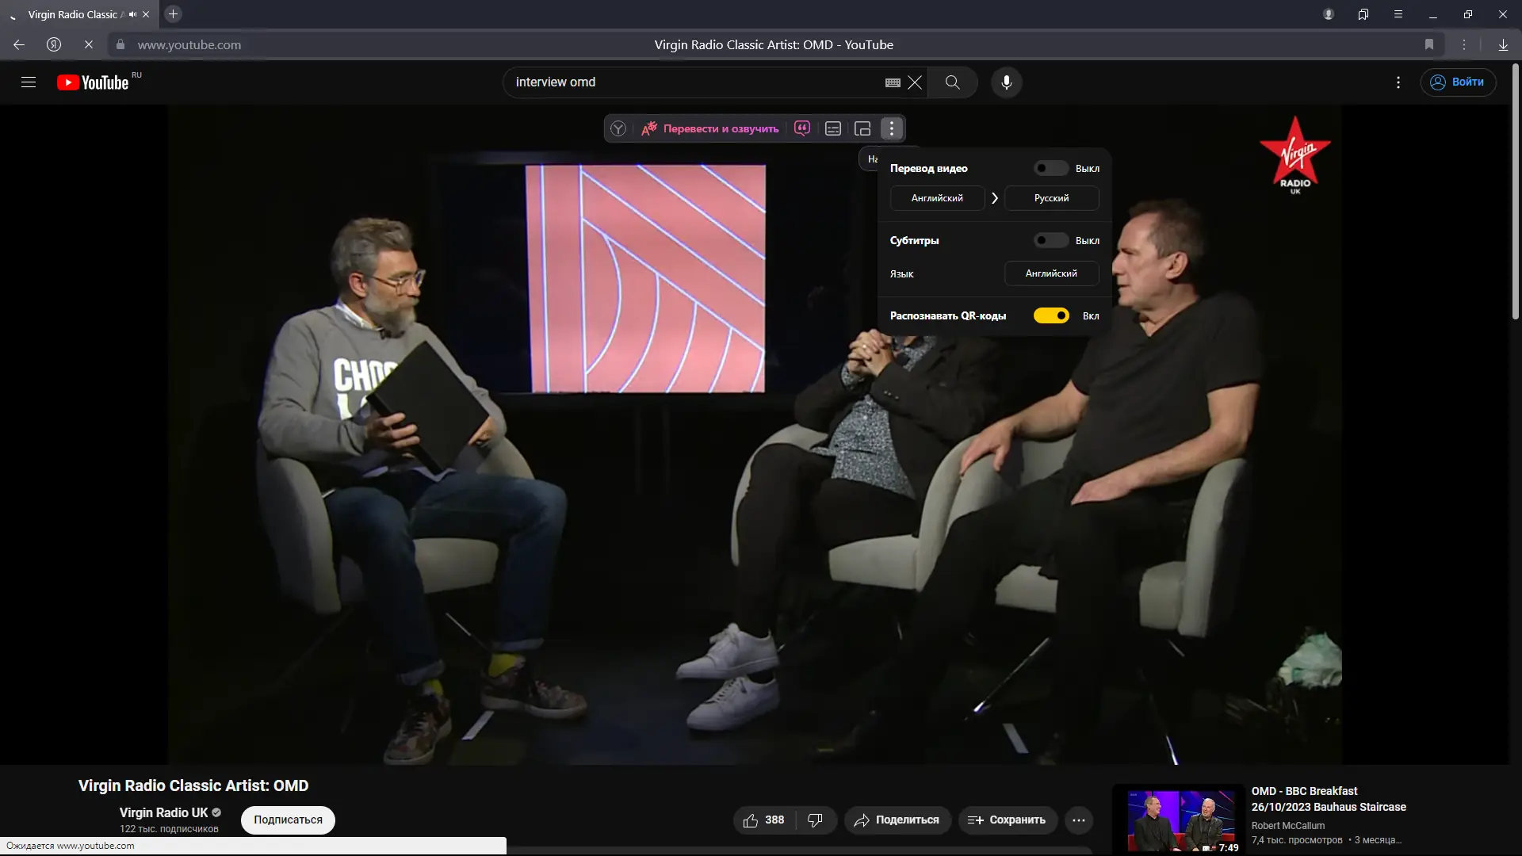Clear the search query with X
Screen dimensions: 1522x856
(915, 82)
